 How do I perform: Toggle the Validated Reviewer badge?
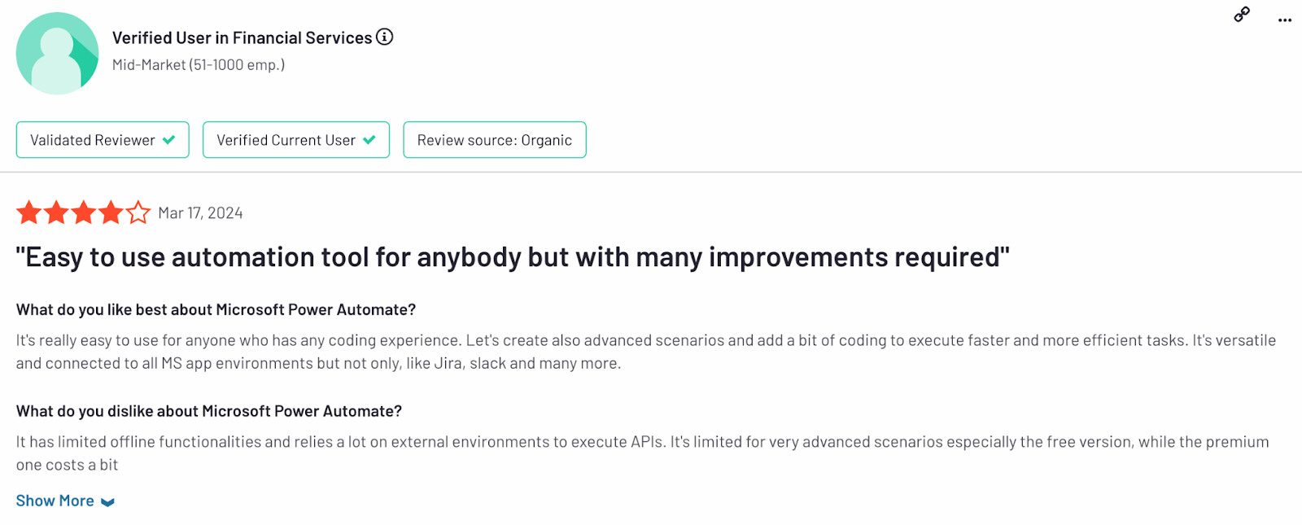[x=102, y=139]
